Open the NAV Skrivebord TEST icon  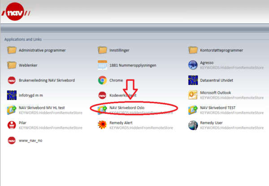point(193,110)
